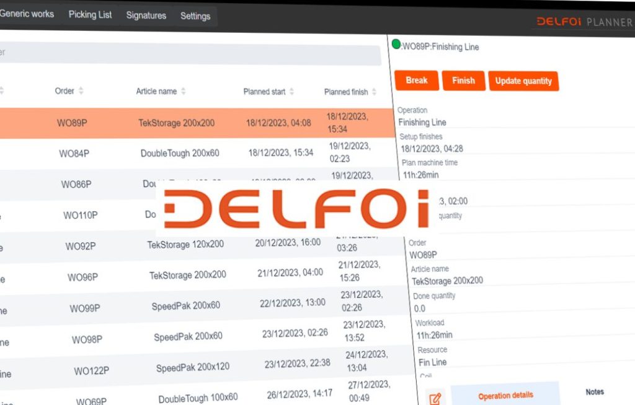Viewport: 635px width, 405px height.
Task: Select the highlighted WO89P order row
Action: (186, 123)
